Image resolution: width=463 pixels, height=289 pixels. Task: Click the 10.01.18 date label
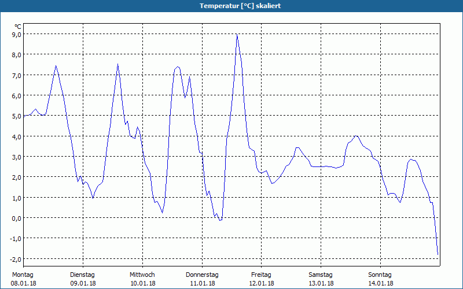coord(143,284)
